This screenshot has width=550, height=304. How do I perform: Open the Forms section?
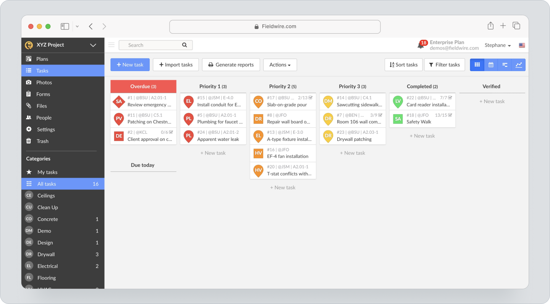point(43,94)
